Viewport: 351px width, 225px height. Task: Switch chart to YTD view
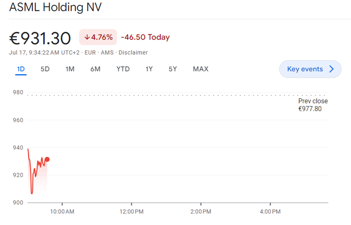(123, 69)
